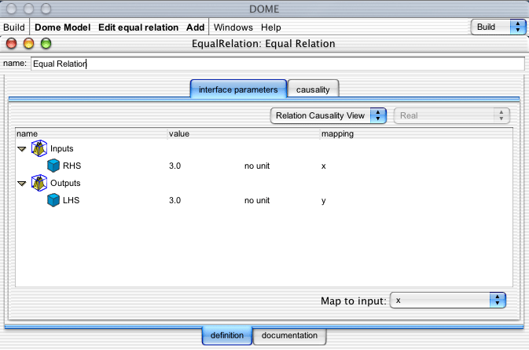Open the Dome Model menu
Screen dimensions: 529x350
click(62, 27)
